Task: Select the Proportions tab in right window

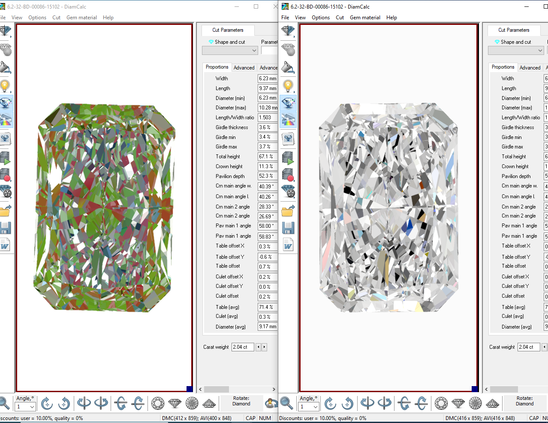Action: tap(503, 67)
